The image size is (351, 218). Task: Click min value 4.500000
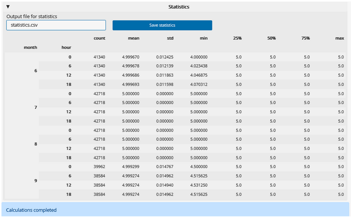(x=199, y=167)
